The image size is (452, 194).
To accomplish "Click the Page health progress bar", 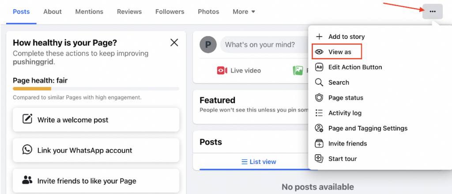I will (96, 89).
